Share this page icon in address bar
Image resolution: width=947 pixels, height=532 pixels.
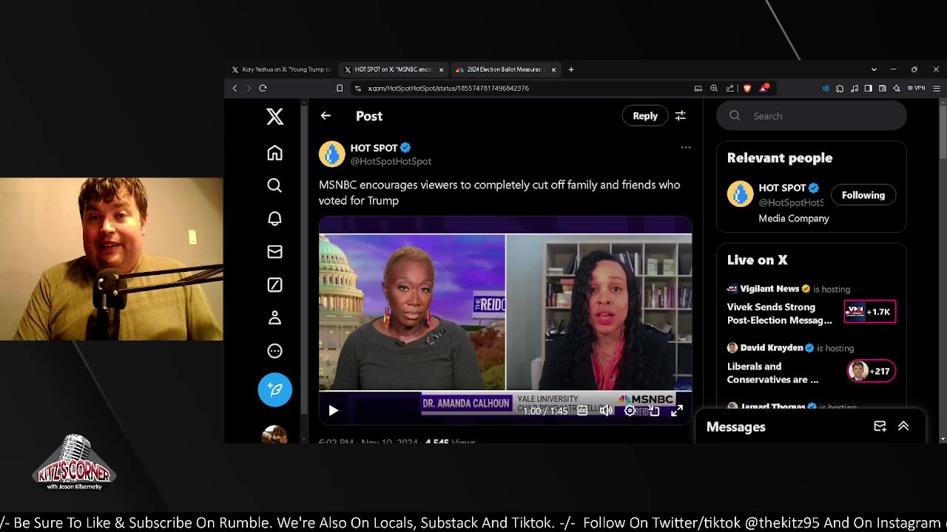(x=730, y=88)
